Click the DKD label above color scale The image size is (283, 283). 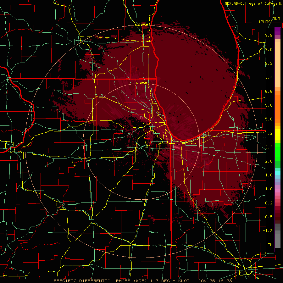276,19
